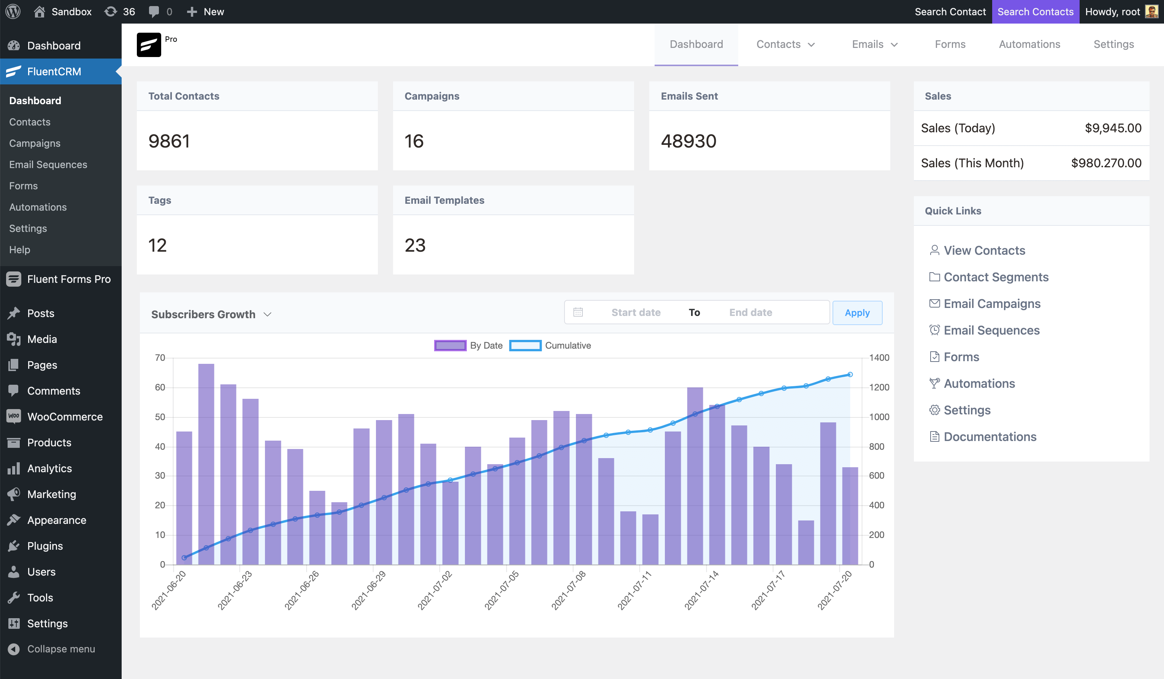The image size is (1164, 679).
Task: Expand the Subscribers Growth chart selector
Action: (211, 314)
